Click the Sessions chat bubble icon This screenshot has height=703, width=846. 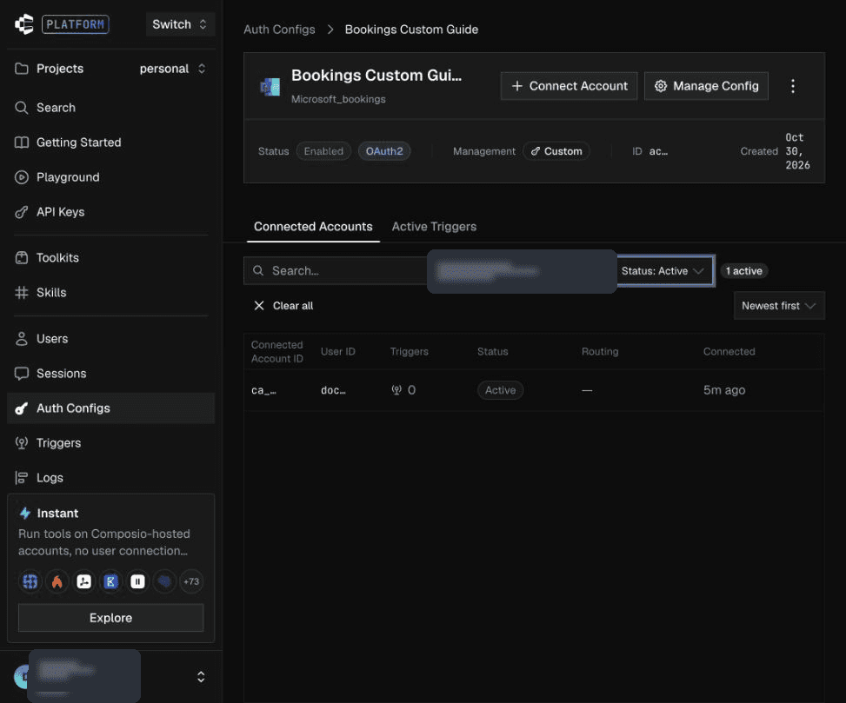click(x=22, y=373)
